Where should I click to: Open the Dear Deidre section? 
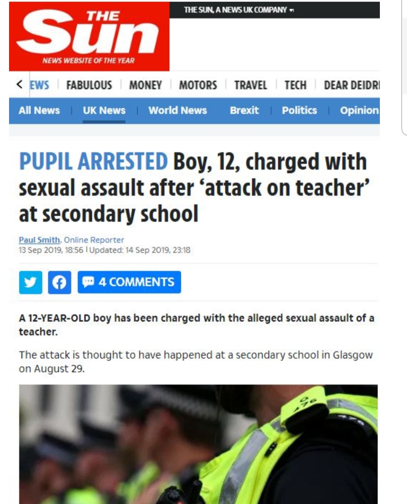[352, 85]
